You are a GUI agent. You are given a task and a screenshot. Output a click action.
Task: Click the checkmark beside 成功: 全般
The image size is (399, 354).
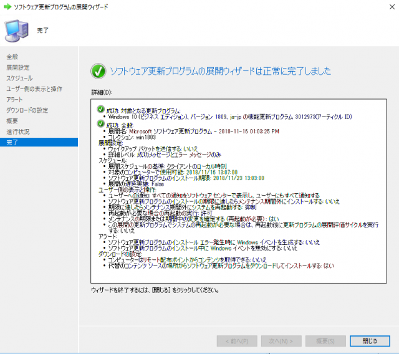coord(100,123)
